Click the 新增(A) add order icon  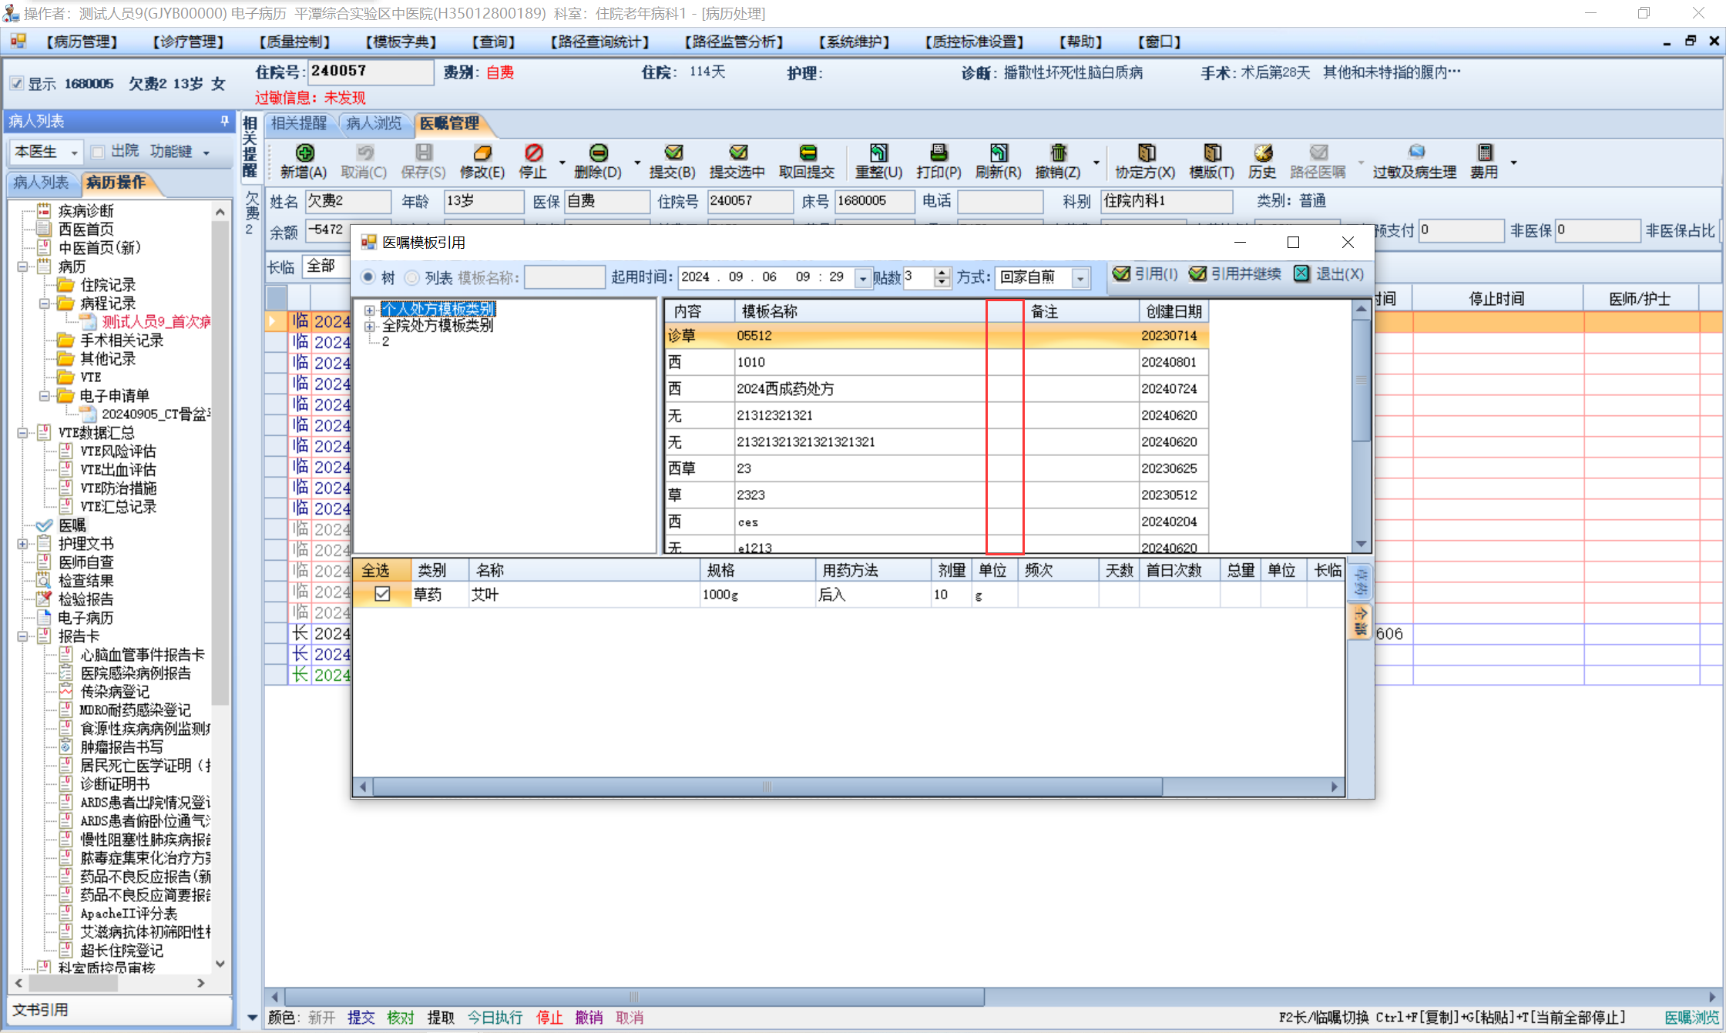[x=304, y=153]
